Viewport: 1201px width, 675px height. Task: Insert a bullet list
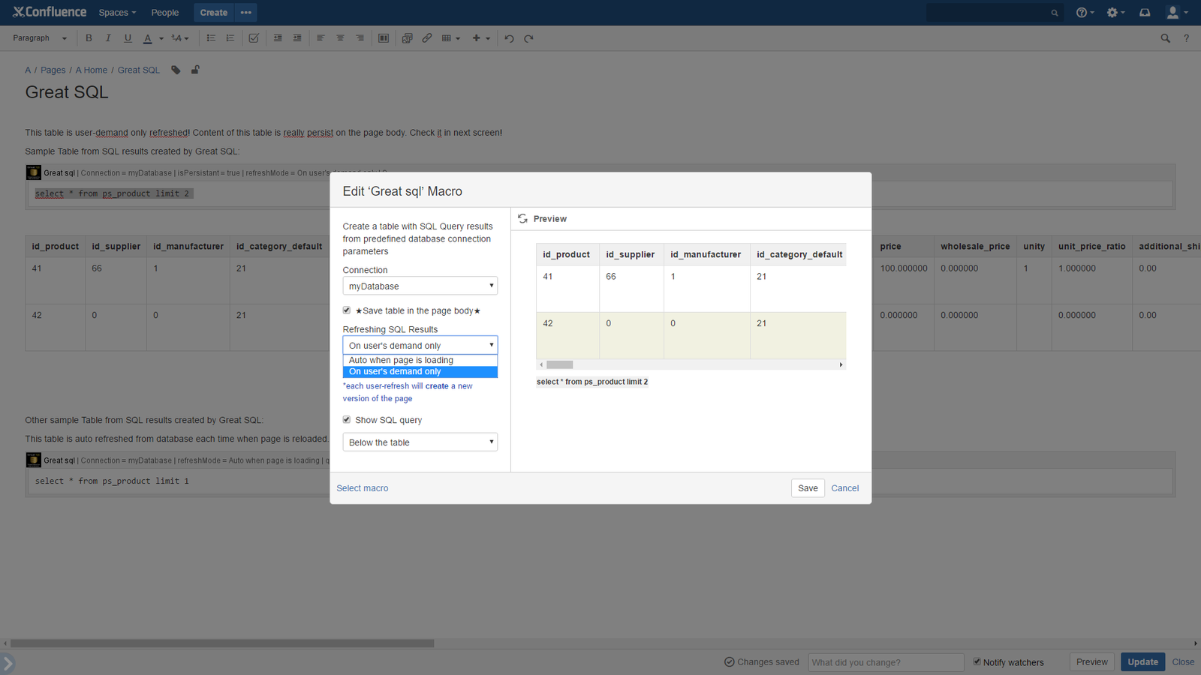point(211,38)
